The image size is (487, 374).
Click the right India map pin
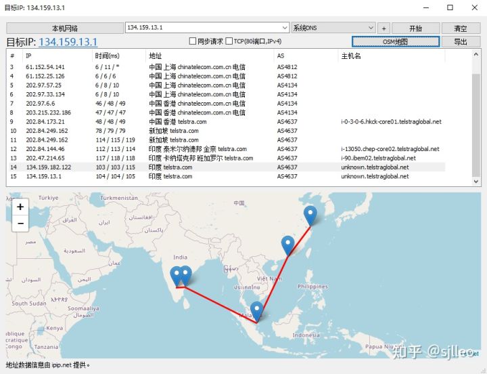185,276
